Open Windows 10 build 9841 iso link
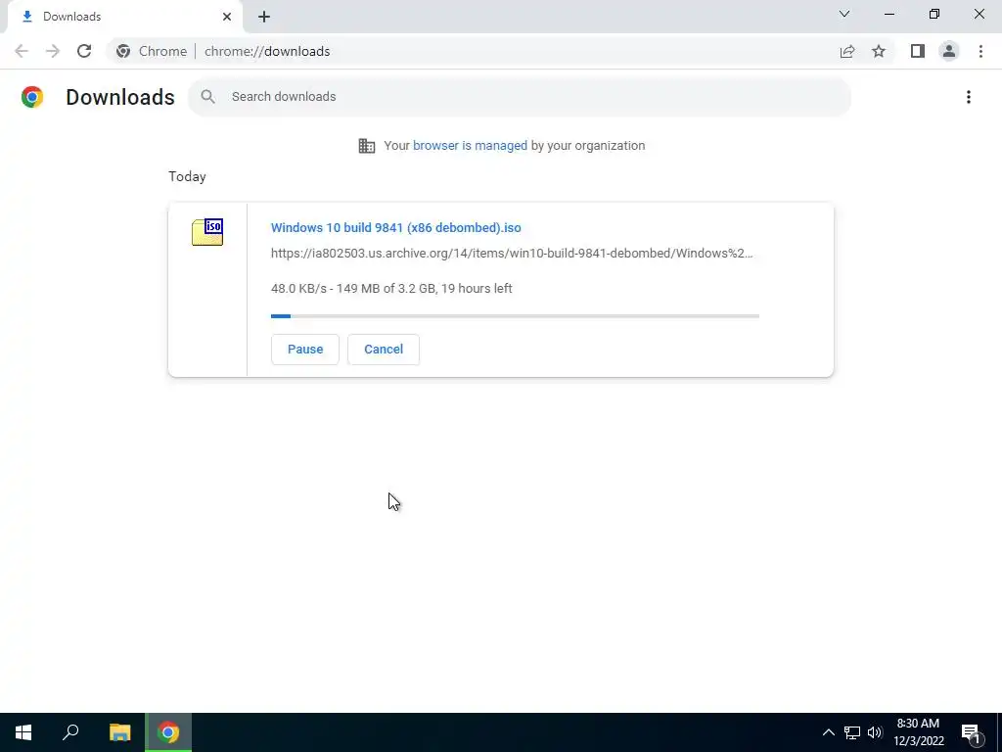The height and width of the screenshot is (752, 1002). click(395, 227)
